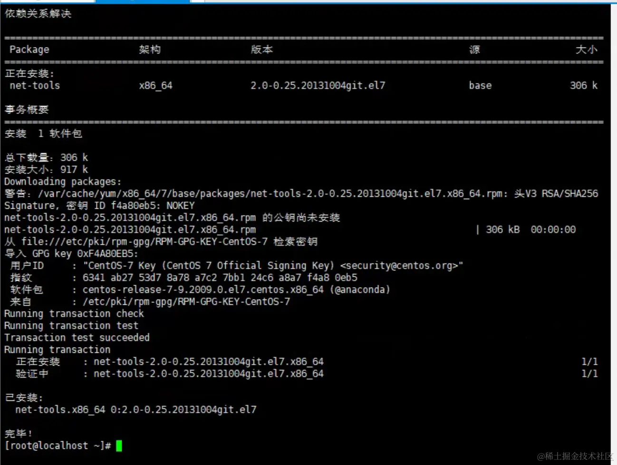The width and height of the screenshot is (617, 465).
Task: Click the green terminal cursor block
Action: 119,446
